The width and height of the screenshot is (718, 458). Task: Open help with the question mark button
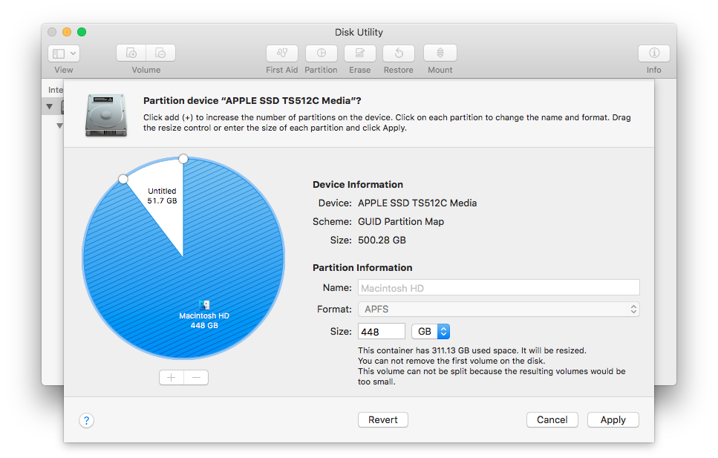pyautogui.click(x=86, y=420)
